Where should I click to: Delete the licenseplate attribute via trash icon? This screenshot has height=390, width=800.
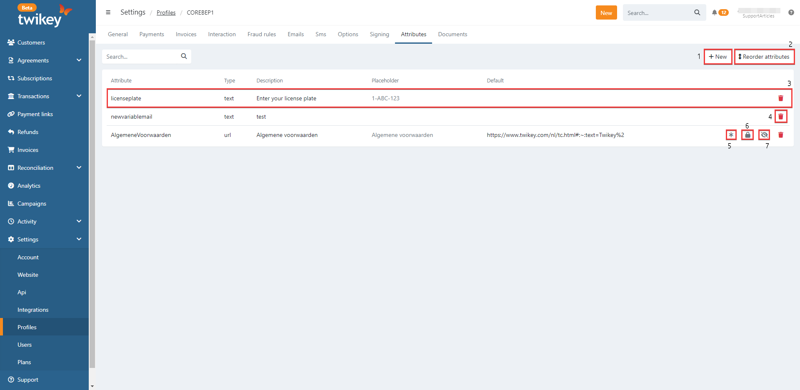(780, 98)
